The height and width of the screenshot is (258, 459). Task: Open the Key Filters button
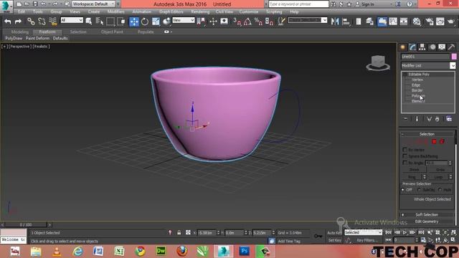[x=366, y=240]
